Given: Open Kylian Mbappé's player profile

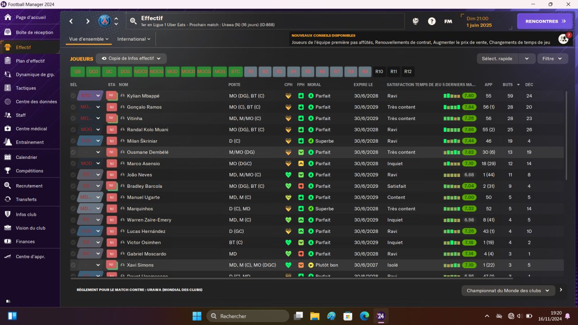Looking at the screenshot, I should click(x=143, y=96).
